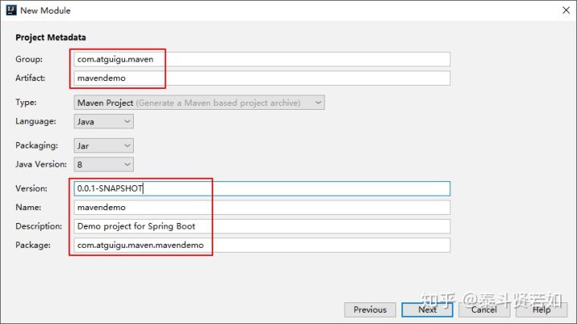Open the Packaging dropdown showing Jar
Screen dimensions: 577x324
103,146
